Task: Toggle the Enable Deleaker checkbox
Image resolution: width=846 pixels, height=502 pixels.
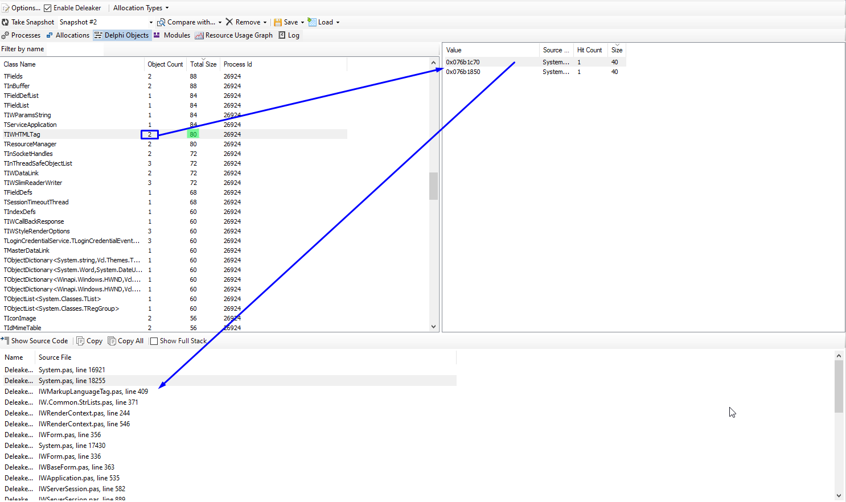Action: (48, 8)
